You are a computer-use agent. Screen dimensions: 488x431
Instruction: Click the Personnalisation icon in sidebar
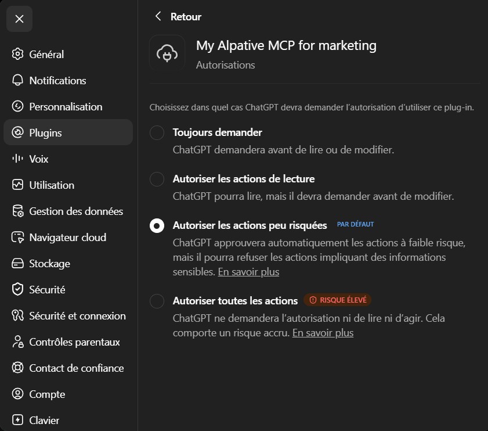pyautogui.click(x=18, y=106)
